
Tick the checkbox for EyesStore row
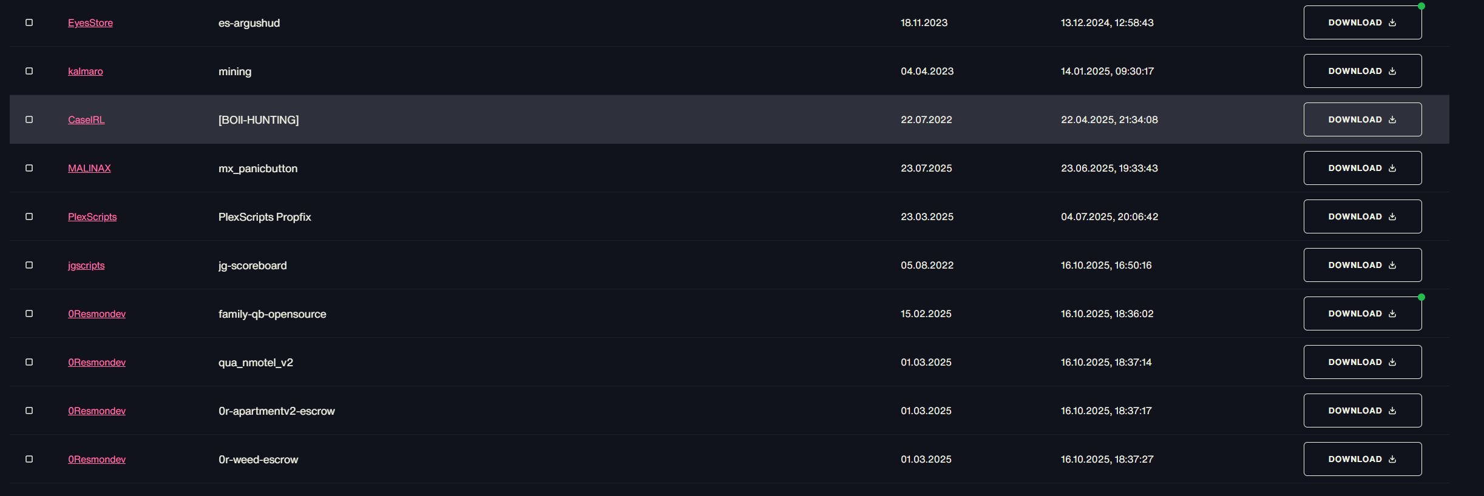click(x=29, y=22)
